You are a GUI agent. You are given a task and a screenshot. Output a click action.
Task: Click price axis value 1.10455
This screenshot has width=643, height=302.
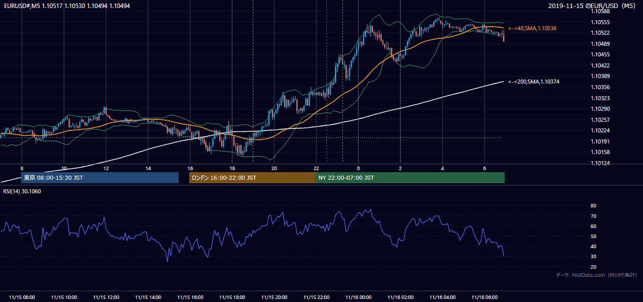pyautogui.click(x=600, y=54)
